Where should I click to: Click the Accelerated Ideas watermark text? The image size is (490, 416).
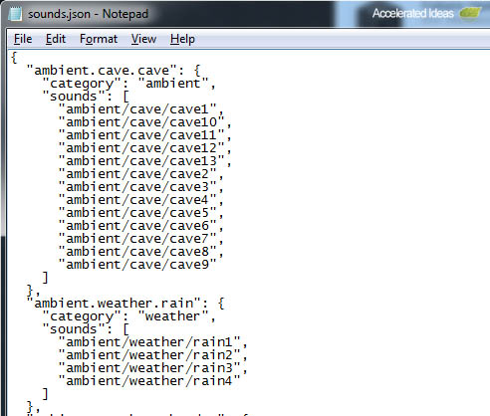tap(413, 14)
